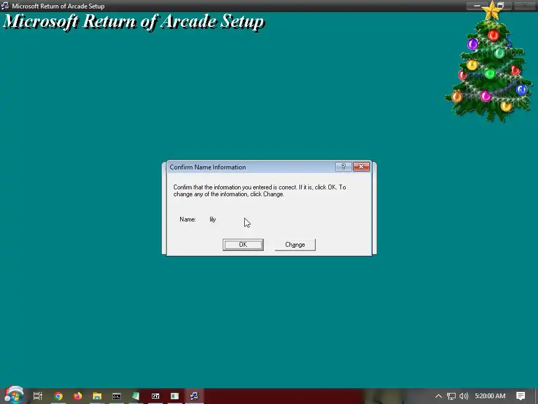Launch Firefox from the taskbar
Image resolution: width=538 pixels, height=404 pixels.
78,396
